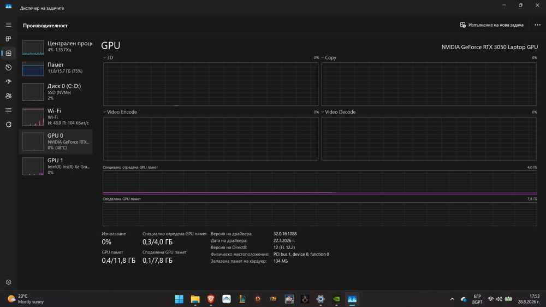
Task: Select Диск 0 (C: D:) entry
Action: 56,92
